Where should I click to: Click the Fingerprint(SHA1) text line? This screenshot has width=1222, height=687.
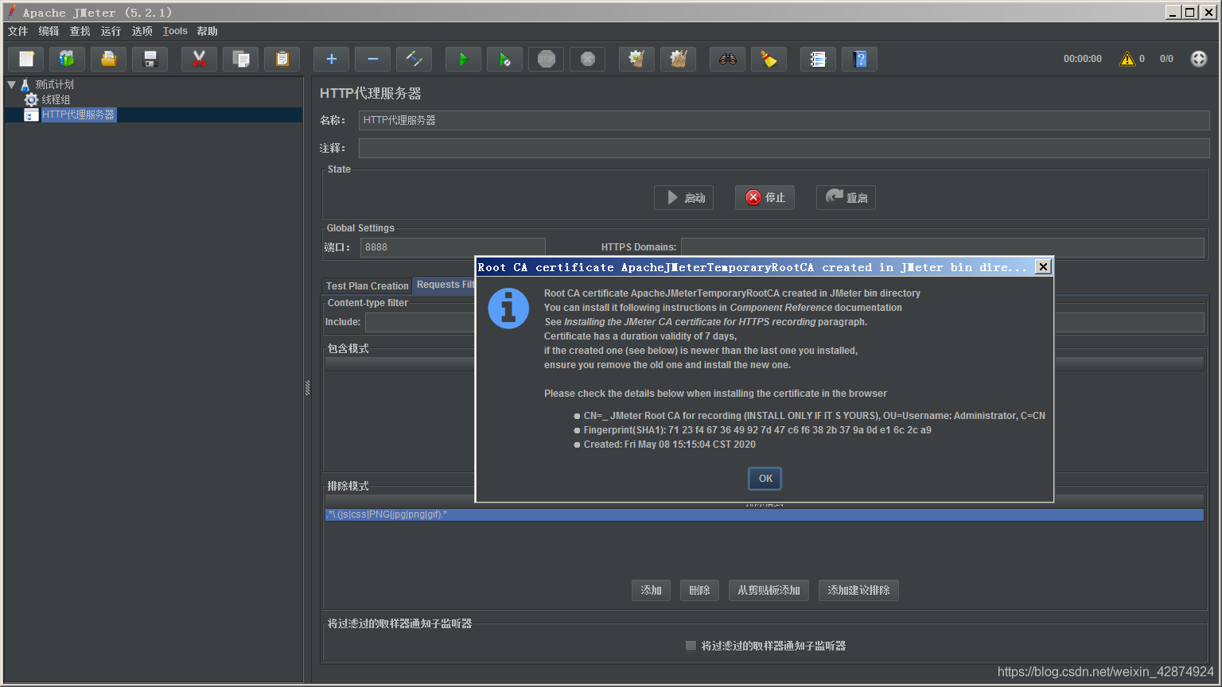[x=757, y=430]
